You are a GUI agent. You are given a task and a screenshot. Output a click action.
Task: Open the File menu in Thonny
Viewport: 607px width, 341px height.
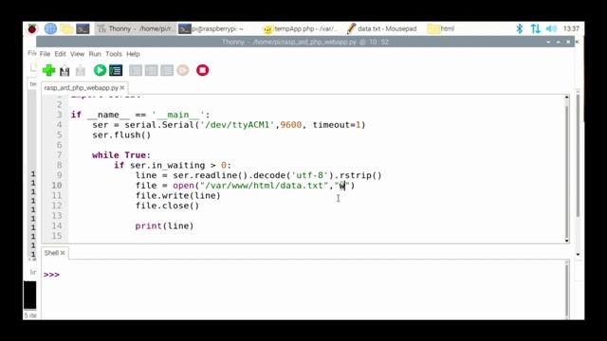tap(45, 54)
